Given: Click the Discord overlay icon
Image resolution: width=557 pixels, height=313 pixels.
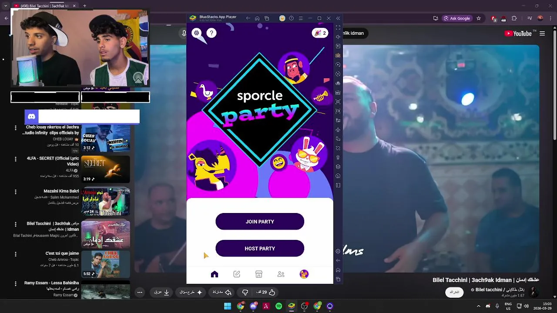Looking at the screenshot, I should (31, 117).
